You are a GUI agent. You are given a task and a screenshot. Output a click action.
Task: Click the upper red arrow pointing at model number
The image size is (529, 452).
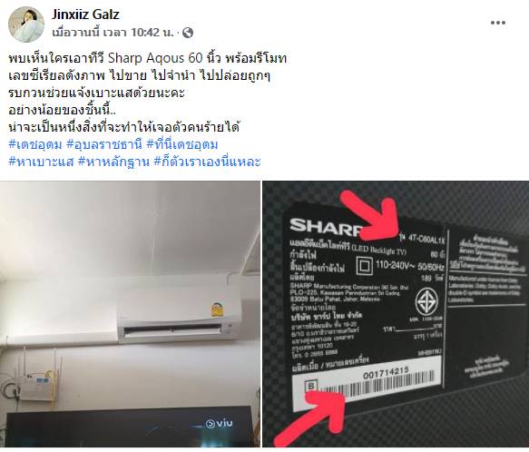point(371,214)
